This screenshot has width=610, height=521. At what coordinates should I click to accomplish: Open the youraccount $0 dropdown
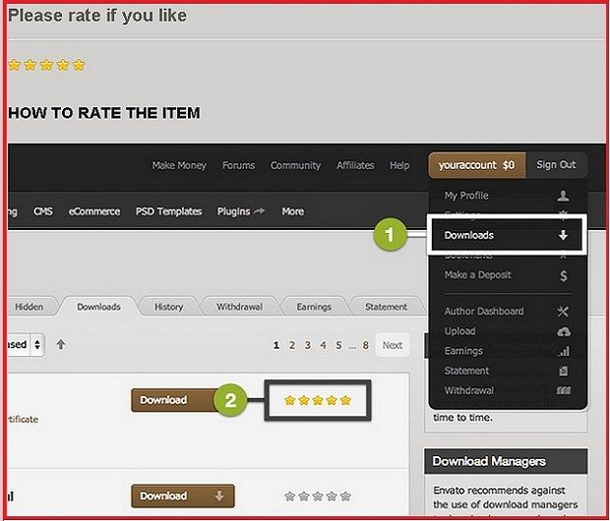476,165
